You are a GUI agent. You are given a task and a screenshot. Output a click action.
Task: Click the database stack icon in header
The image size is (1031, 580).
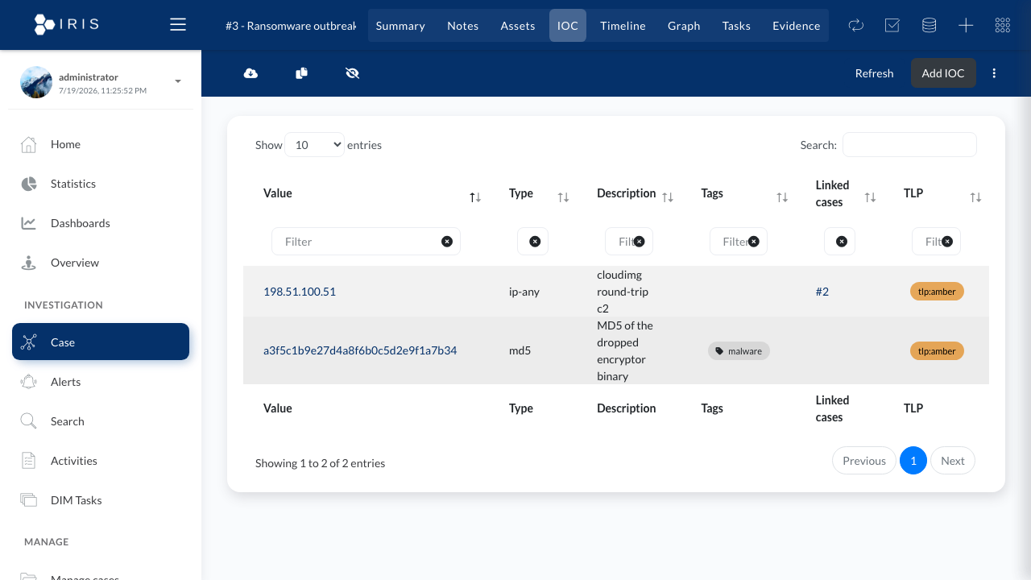(929, 25)
